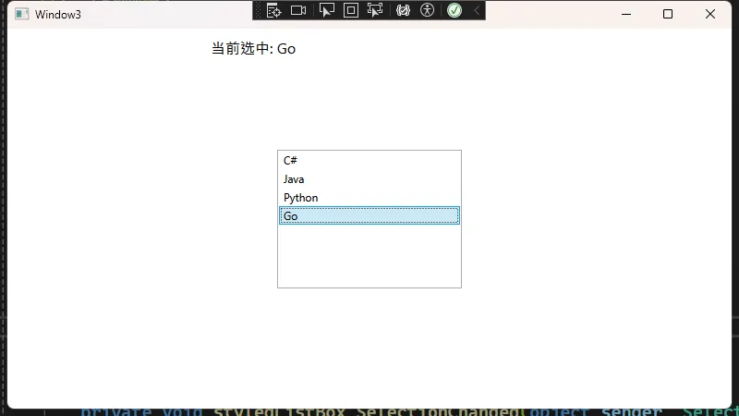Activate the Select Element tool
The width and height of the screenshot is (739, 416).
326,10
